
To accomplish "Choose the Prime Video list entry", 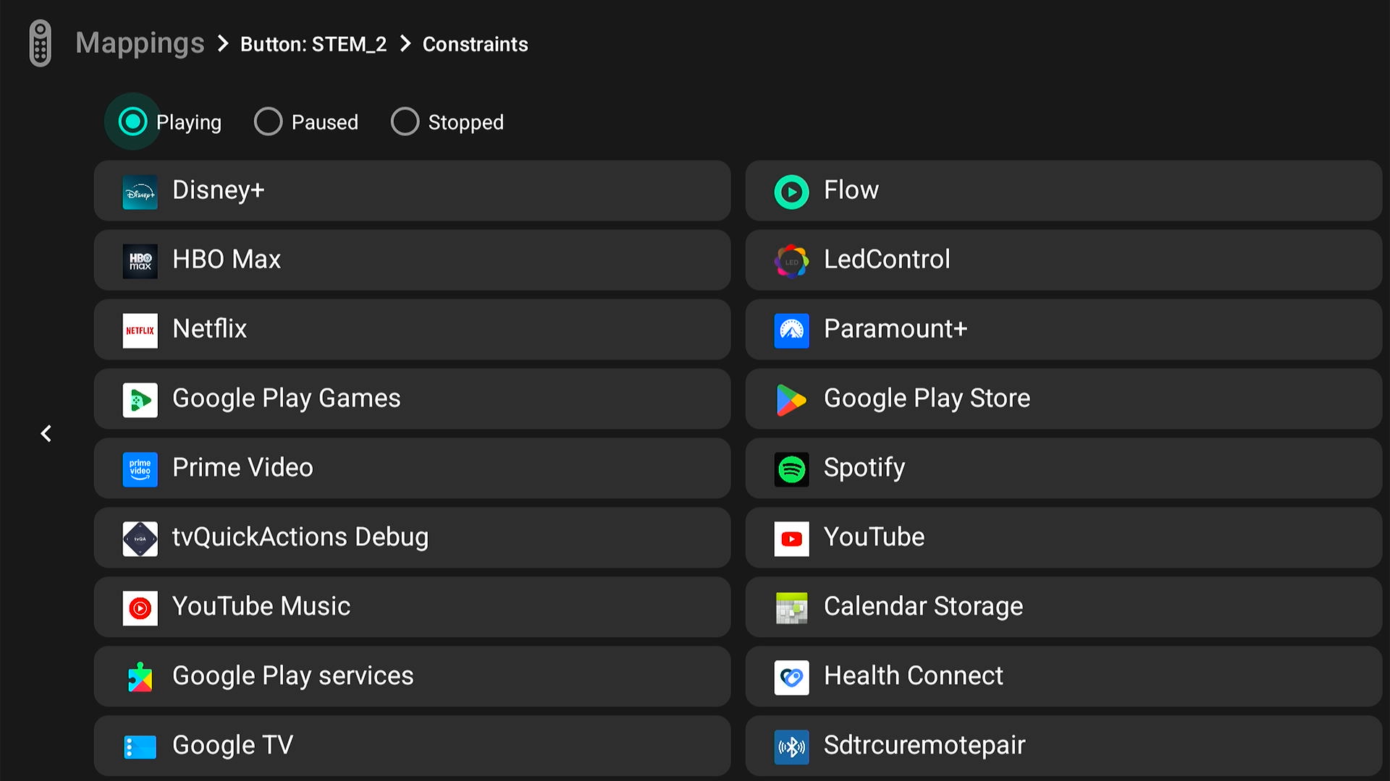I will click(411, 468).
